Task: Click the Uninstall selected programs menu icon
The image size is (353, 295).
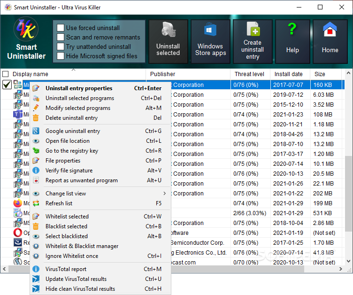Action: 36,98
